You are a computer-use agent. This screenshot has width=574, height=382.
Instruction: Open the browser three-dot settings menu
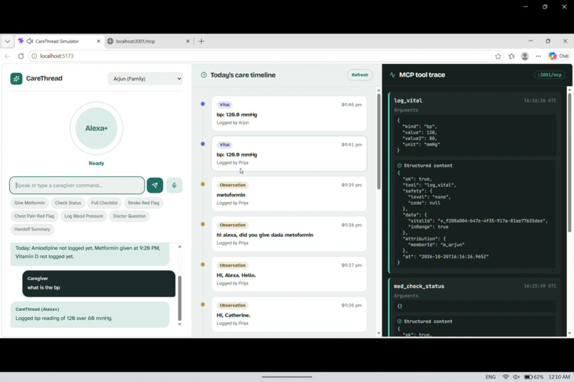538,56
